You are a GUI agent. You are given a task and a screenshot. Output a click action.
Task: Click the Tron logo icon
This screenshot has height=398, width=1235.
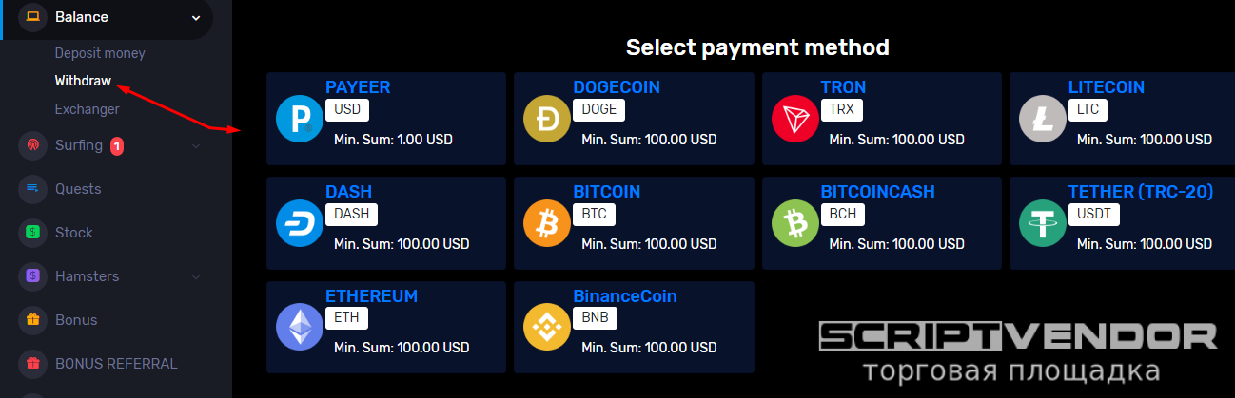pyautogui.click(x=795, y=119)
